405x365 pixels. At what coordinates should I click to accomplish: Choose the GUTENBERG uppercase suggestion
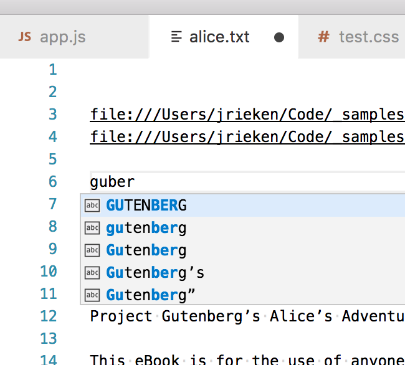coord(243,206)
